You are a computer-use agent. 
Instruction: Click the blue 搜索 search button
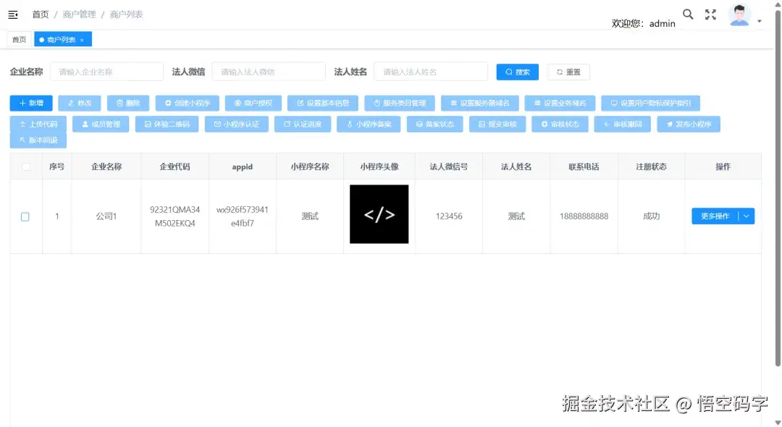coord(517,71)
